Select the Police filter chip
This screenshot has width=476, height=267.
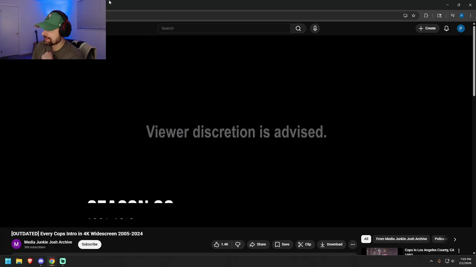coord(441,239)
